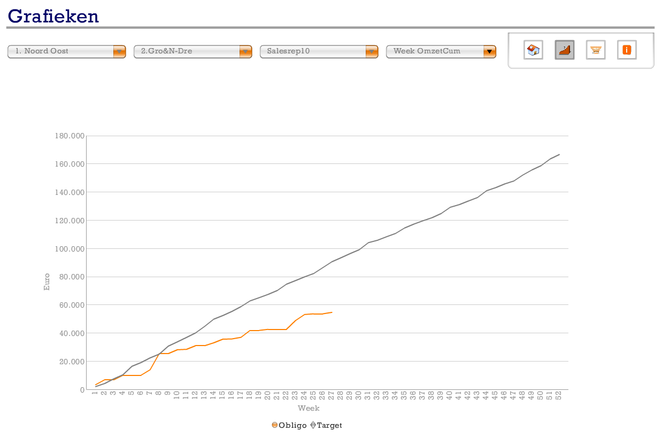This screenshot has width=670, height=439.
Task: Select week 52 on the x-axis
Action: point(559,396)
